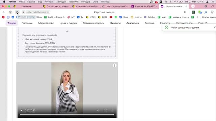Screen dimensions: 216x121
Task: Open the Цены и скидки section
Action: click(x=68, y=23)
